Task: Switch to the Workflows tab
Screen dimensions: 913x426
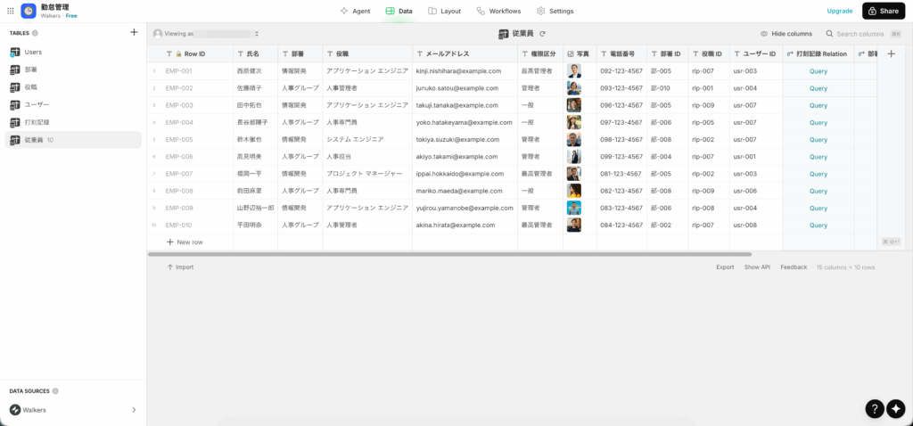Action: (498, 11)
